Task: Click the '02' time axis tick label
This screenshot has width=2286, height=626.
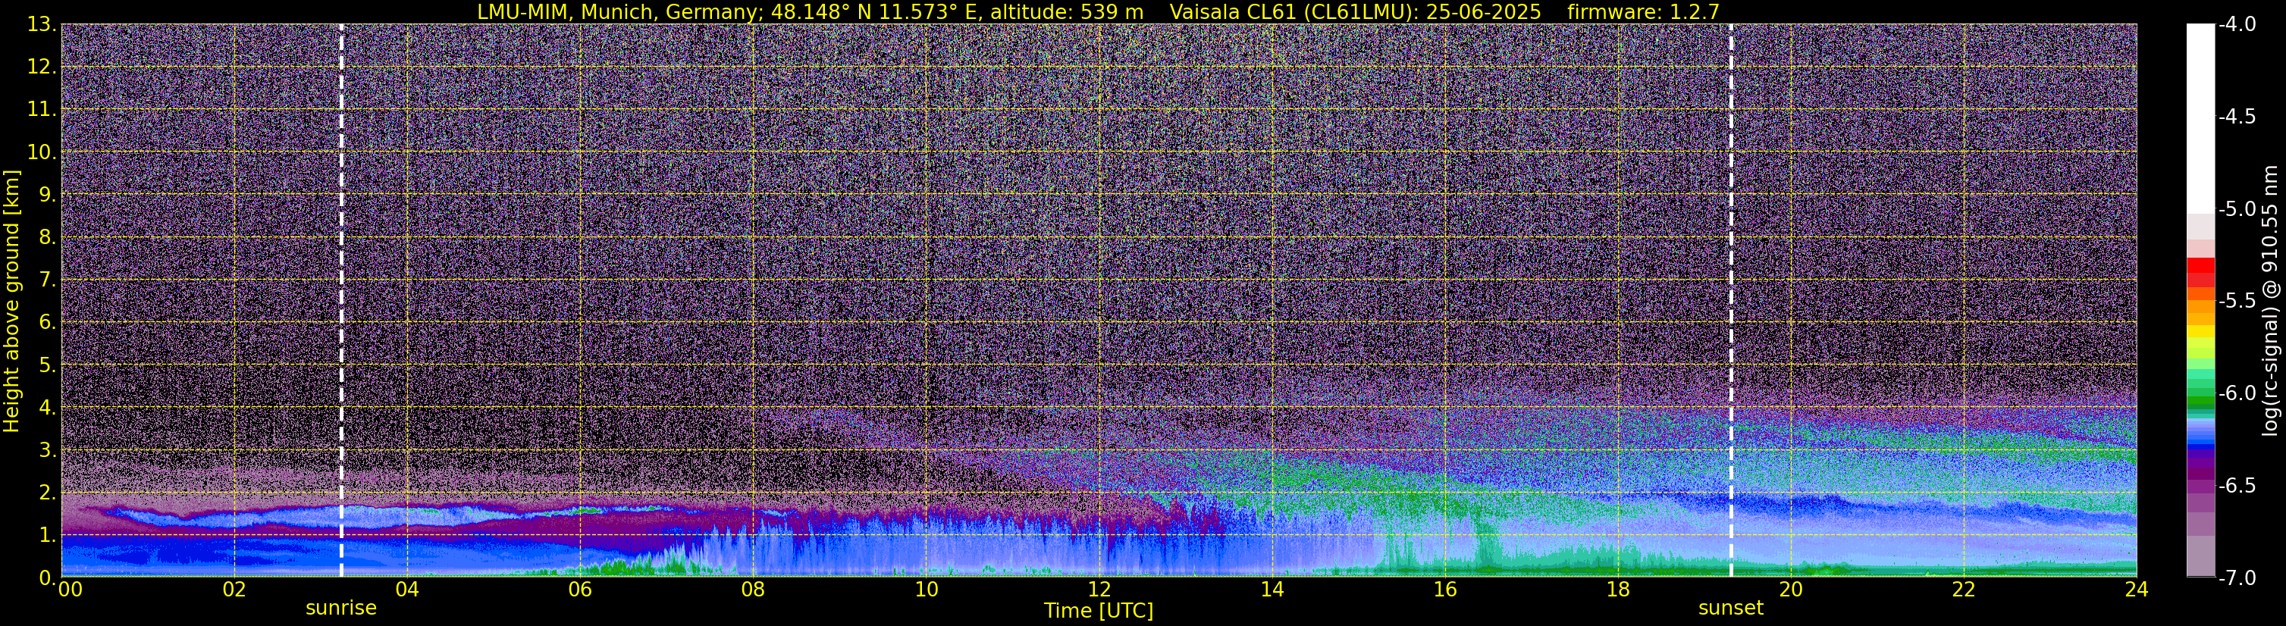Action: coord(234,590)
